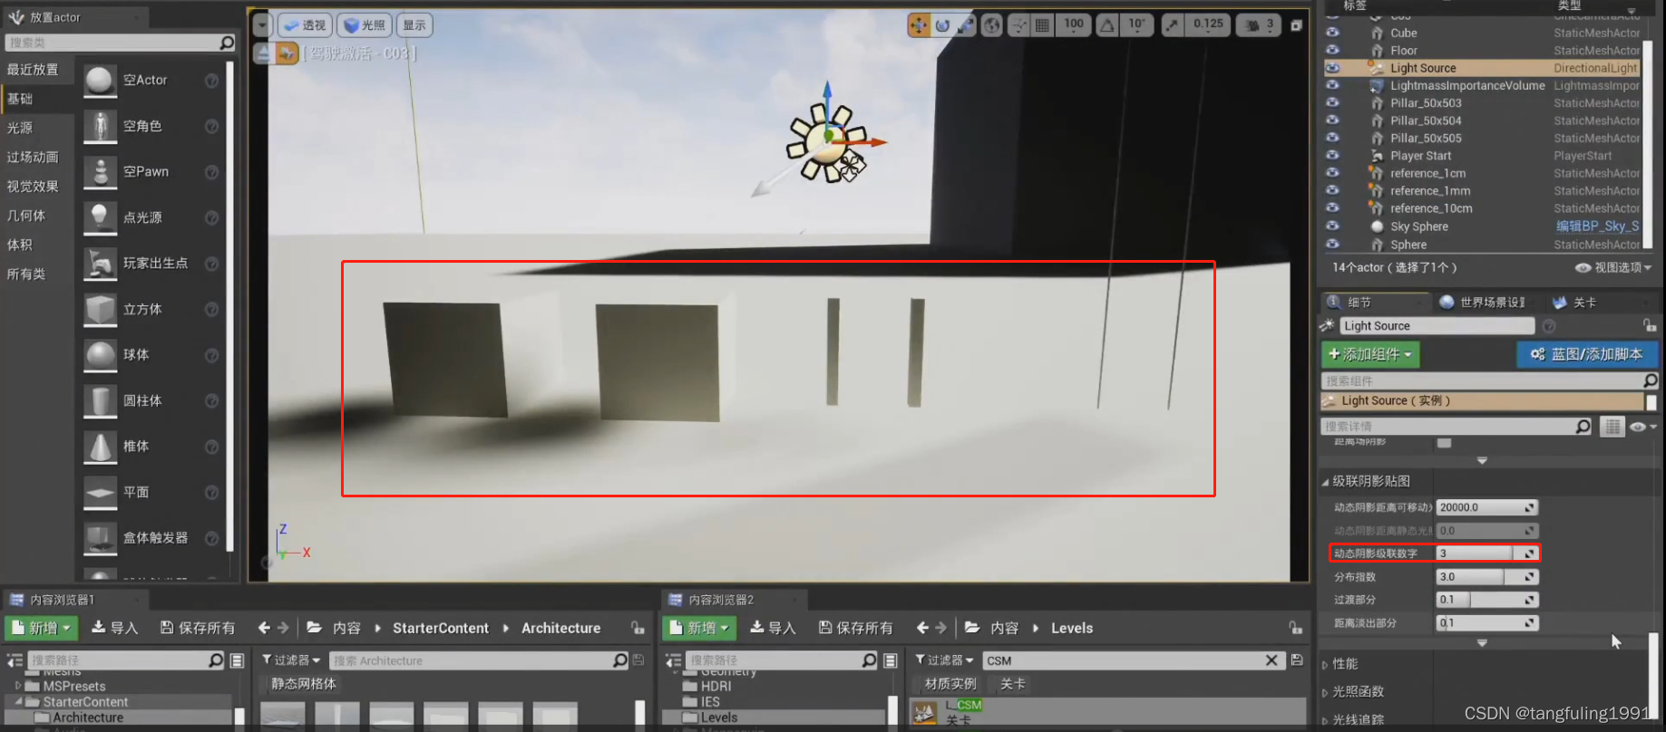This screenshot has width=1666, height=732.
Task: Open viewport options arrow menu
Action: point(261,25)
